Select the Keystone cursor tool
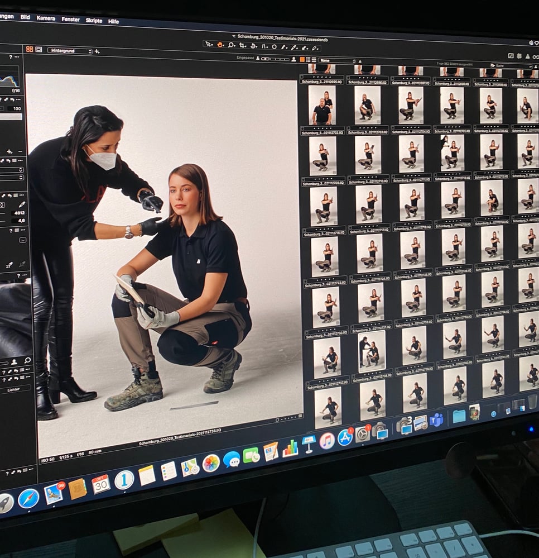The width and height of the screenshot is (539, 558). [264, 46]
